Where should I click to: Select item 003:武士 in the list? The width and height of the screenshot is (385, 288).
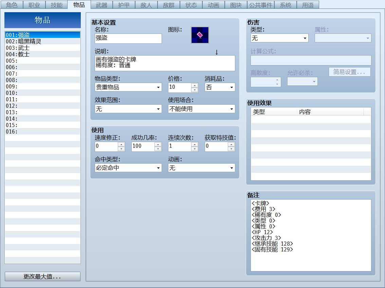click(x=42, y=47)
